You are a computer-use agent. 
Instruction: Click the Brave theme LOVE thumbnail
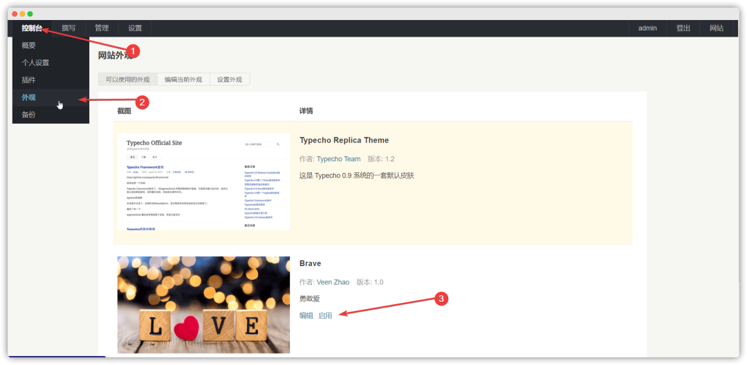203,305
